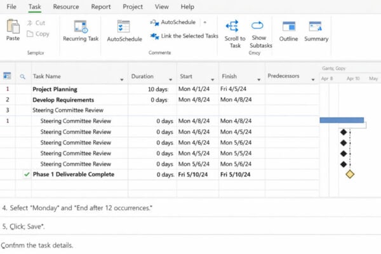The image size is (381, 254).
Task: Click the Cut scissors icon
Action: pos(30,23)
